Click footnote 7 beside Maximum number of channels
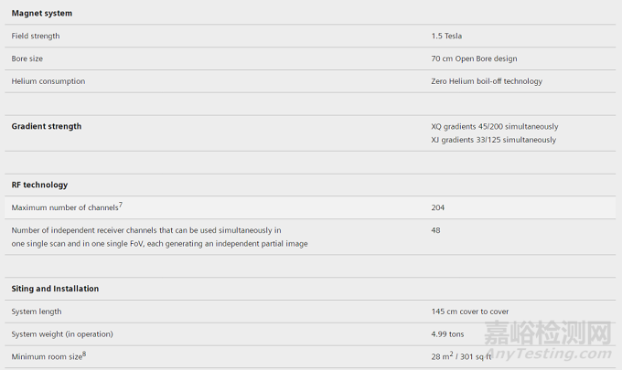Screen dimensions: 622x370 pyautogui.click(x=121, y=205)
